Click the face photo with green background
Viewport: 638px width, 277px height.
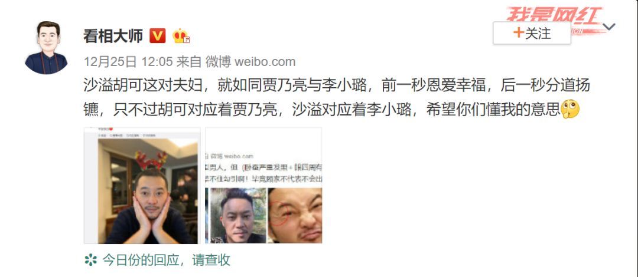point(238,215)
